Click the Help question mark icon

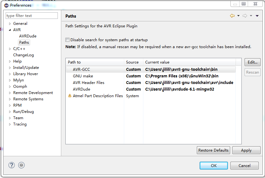pos(12,165)
